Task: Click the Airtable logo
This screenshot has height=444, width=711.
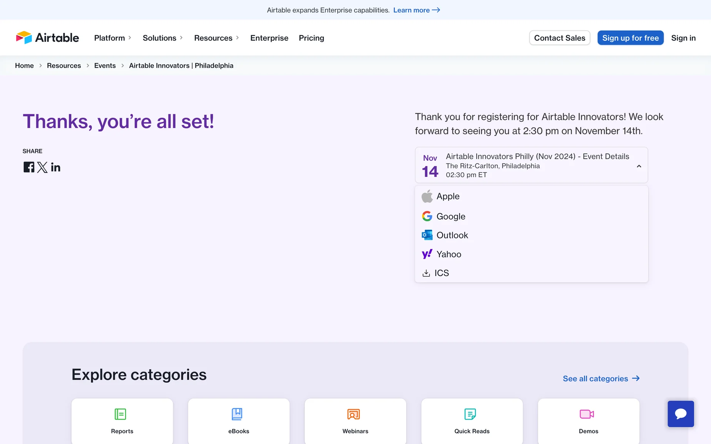Action: pos(47,38)
